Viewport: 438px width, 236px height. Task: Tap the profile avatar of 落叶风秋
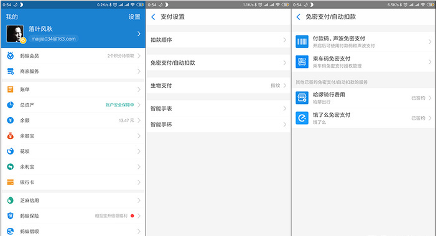pos(15,34)
